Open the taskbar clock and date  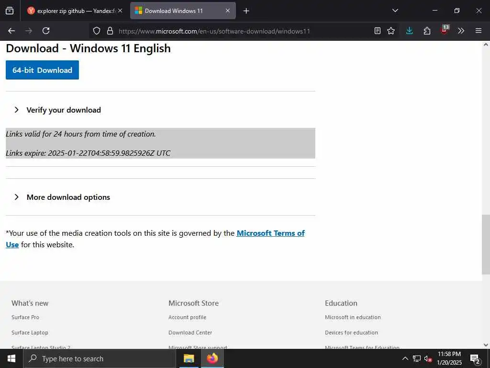coord(449,358)
